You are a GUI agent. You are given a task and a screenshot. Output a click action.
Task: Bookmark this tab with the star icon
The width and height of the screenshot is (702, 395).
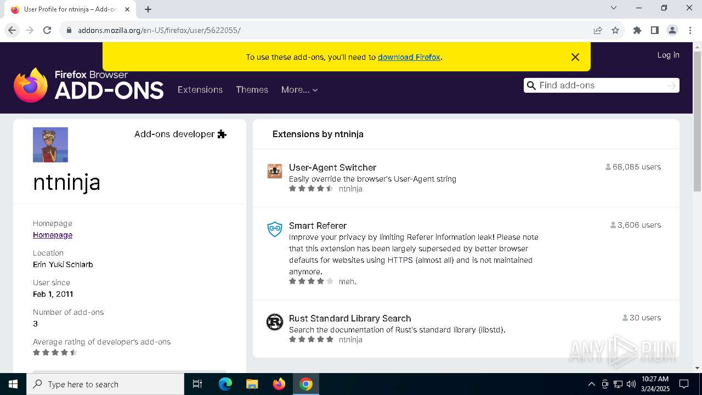point(615,30)
